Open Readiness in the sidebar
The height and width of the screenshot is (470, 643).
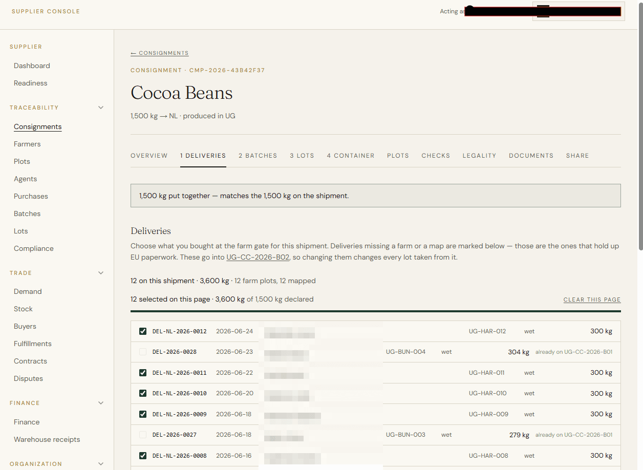pyautogui.click(x=30, y=83)
